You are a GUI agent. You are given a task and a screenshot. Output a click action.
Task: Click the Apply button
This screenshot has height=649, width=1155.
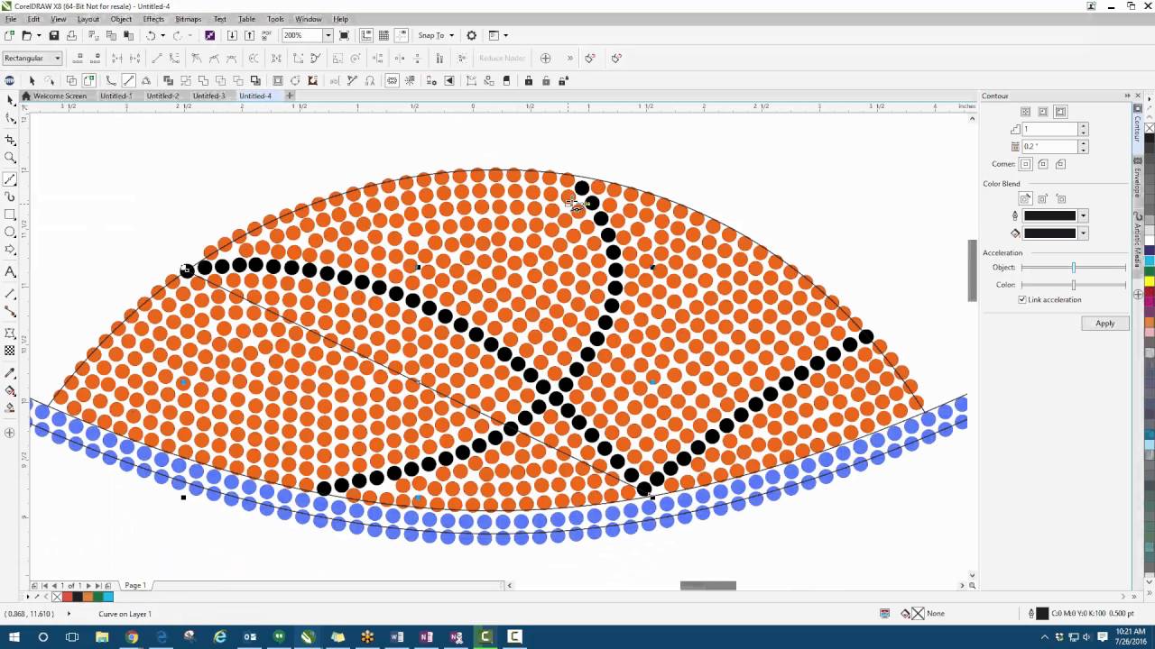click(x=1104, y=324)
